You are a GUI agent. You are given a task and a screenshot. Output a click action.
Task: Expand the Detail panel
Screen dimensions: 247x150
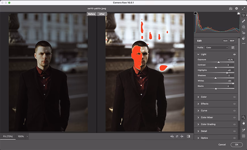[198, 131]
